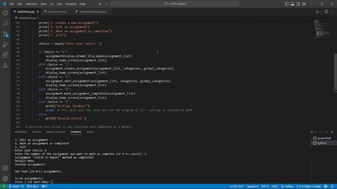
Task: Click the cs1004-project command center search
Action: click(175, 4)
